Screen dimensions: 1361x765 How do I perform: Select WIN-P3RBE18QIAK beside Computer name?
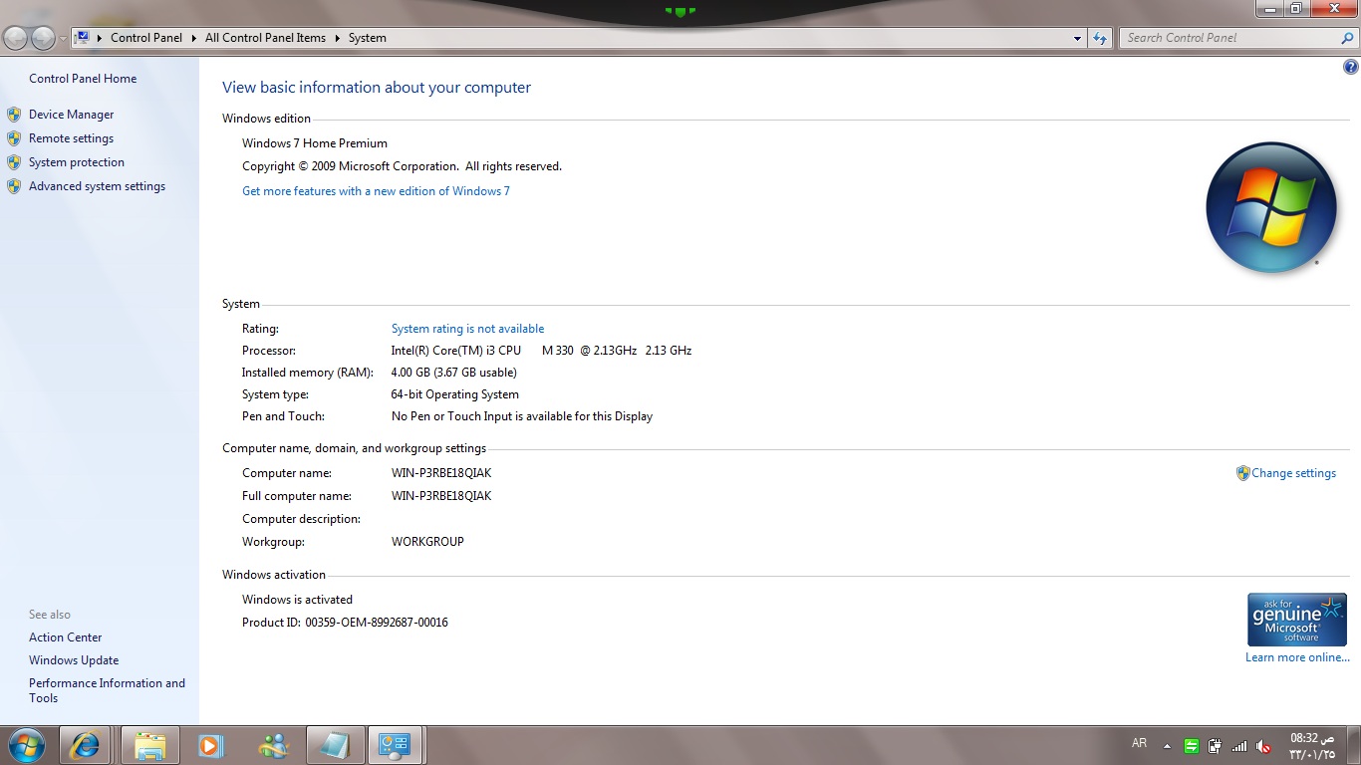pyautogui.click(x=441, y=473)
